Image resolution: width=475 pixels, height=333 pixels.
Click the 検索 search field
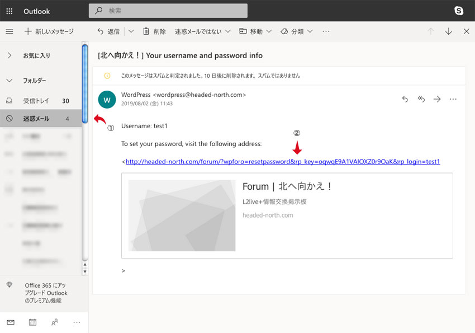[x=168, y=11]
